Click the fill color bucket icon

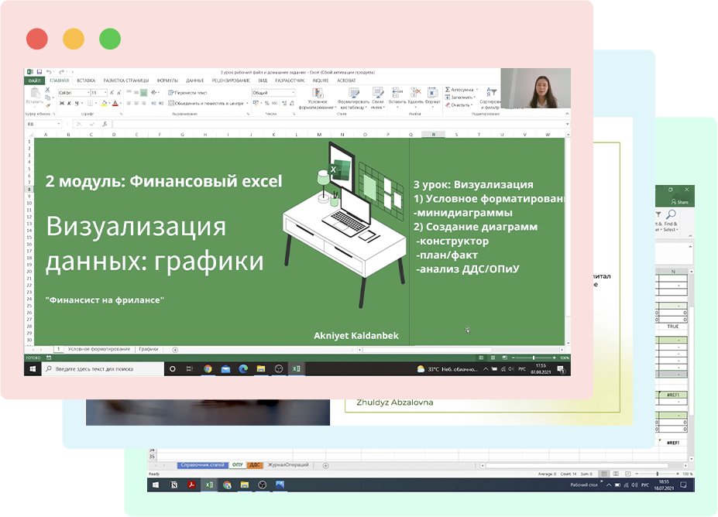tap(104, 103)
